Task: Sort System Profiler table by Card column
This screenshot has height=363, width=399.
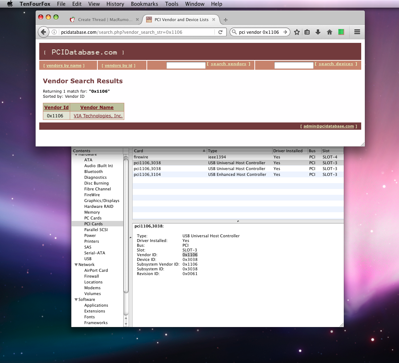Action: pos(169,150)
